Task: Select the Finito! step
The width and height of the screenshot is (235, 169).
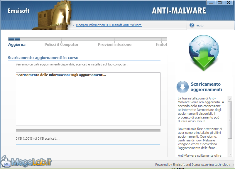Action: click(161, 45)
